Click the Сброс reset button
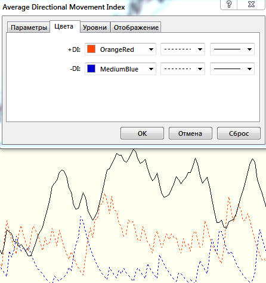The image size is (266, 283). tap(239, 133)
